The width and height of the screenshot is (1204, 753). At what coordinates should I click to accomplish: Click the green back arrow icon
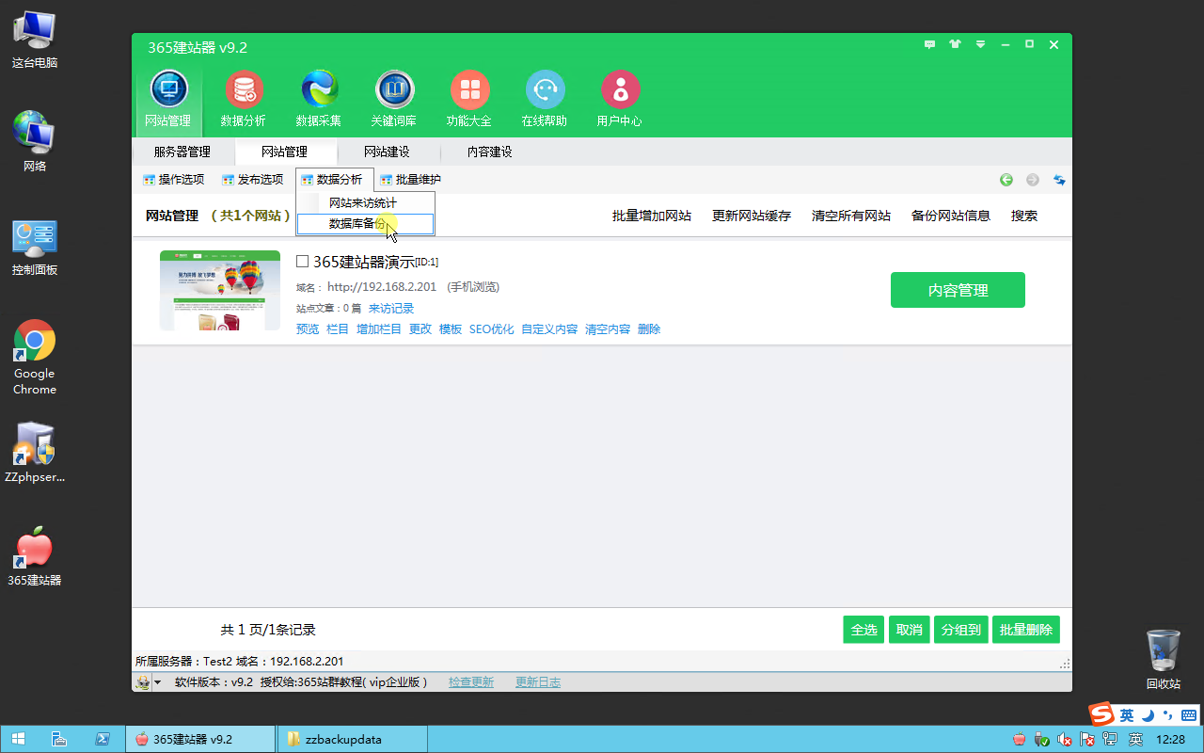tap(1006, 180)
